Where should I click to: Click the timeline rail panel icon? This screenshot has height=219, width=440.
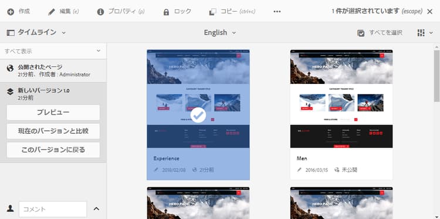11,33
